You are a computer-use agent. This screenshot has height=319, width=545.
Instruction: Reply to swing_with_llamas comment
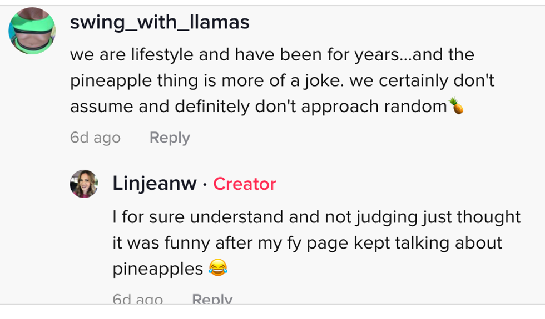[170, 138]
